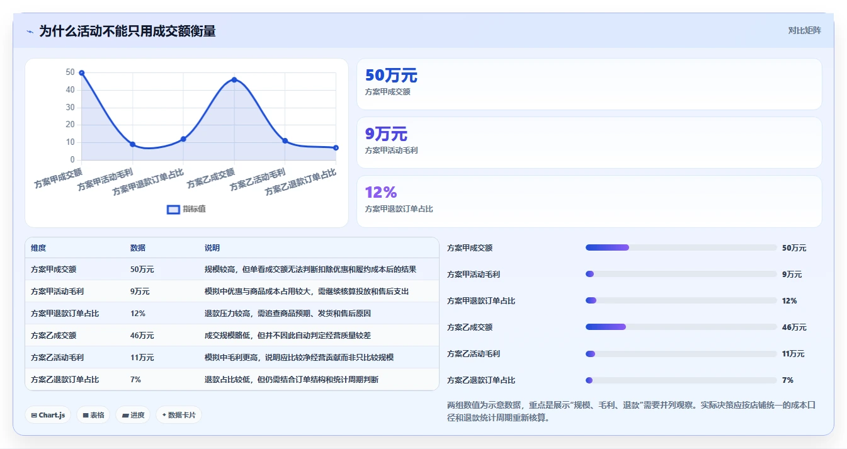Select the 11万元 cell in the table
The width and height of the screenshot is (847, 449).
tap(142, 357)
